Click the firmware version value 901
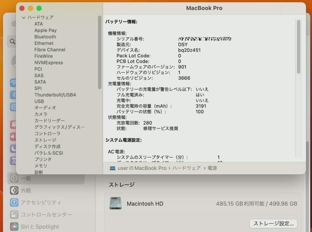Image resolution: width=312 pixels, height=232 pixels. pyautogui.click(x=182, y=67)
